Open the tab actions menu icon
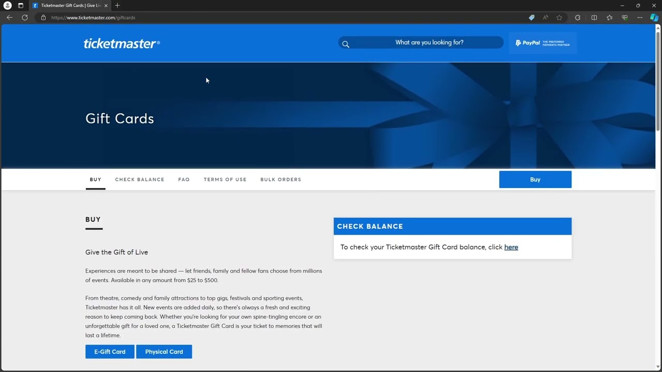 (21, 5)
